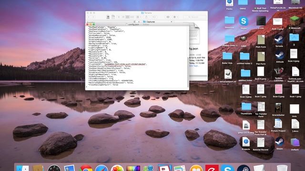Click the "HidePasswords": false line

[x=101, y=76]
